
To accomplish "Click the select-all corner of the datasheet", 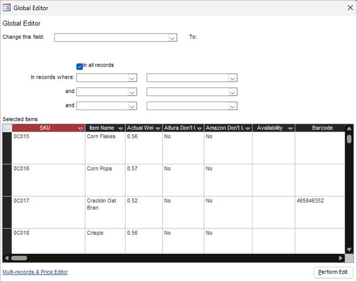I will coord(7,128).
